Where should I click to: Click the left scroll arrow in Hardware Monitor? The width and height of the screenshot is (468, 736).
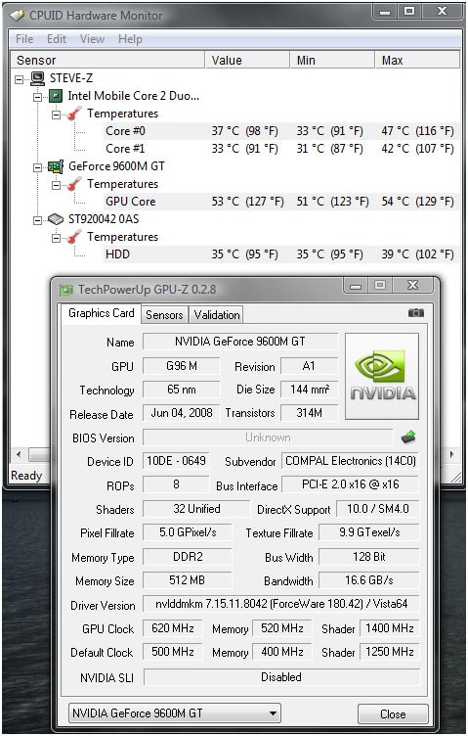pyautogui.click(x=19, y=454)
